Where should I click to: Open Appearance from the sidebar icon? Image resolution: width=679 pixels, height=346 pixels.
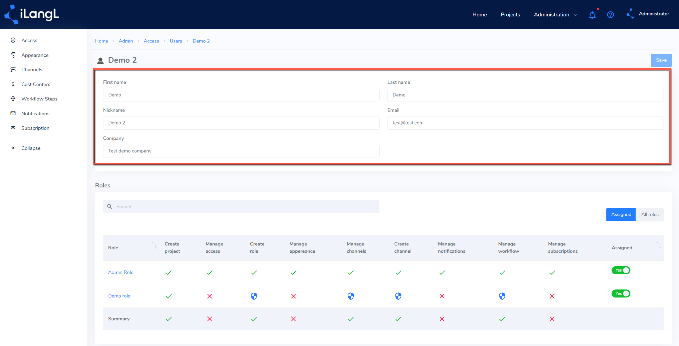click(x=13, y=55)
